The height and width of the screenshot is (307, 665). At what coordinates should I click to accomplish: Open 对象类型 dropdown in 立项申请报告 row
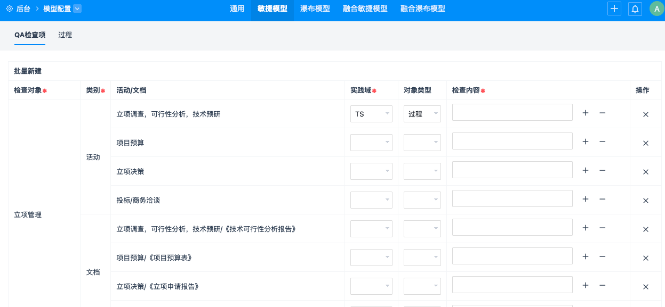[x=422, y=286]
